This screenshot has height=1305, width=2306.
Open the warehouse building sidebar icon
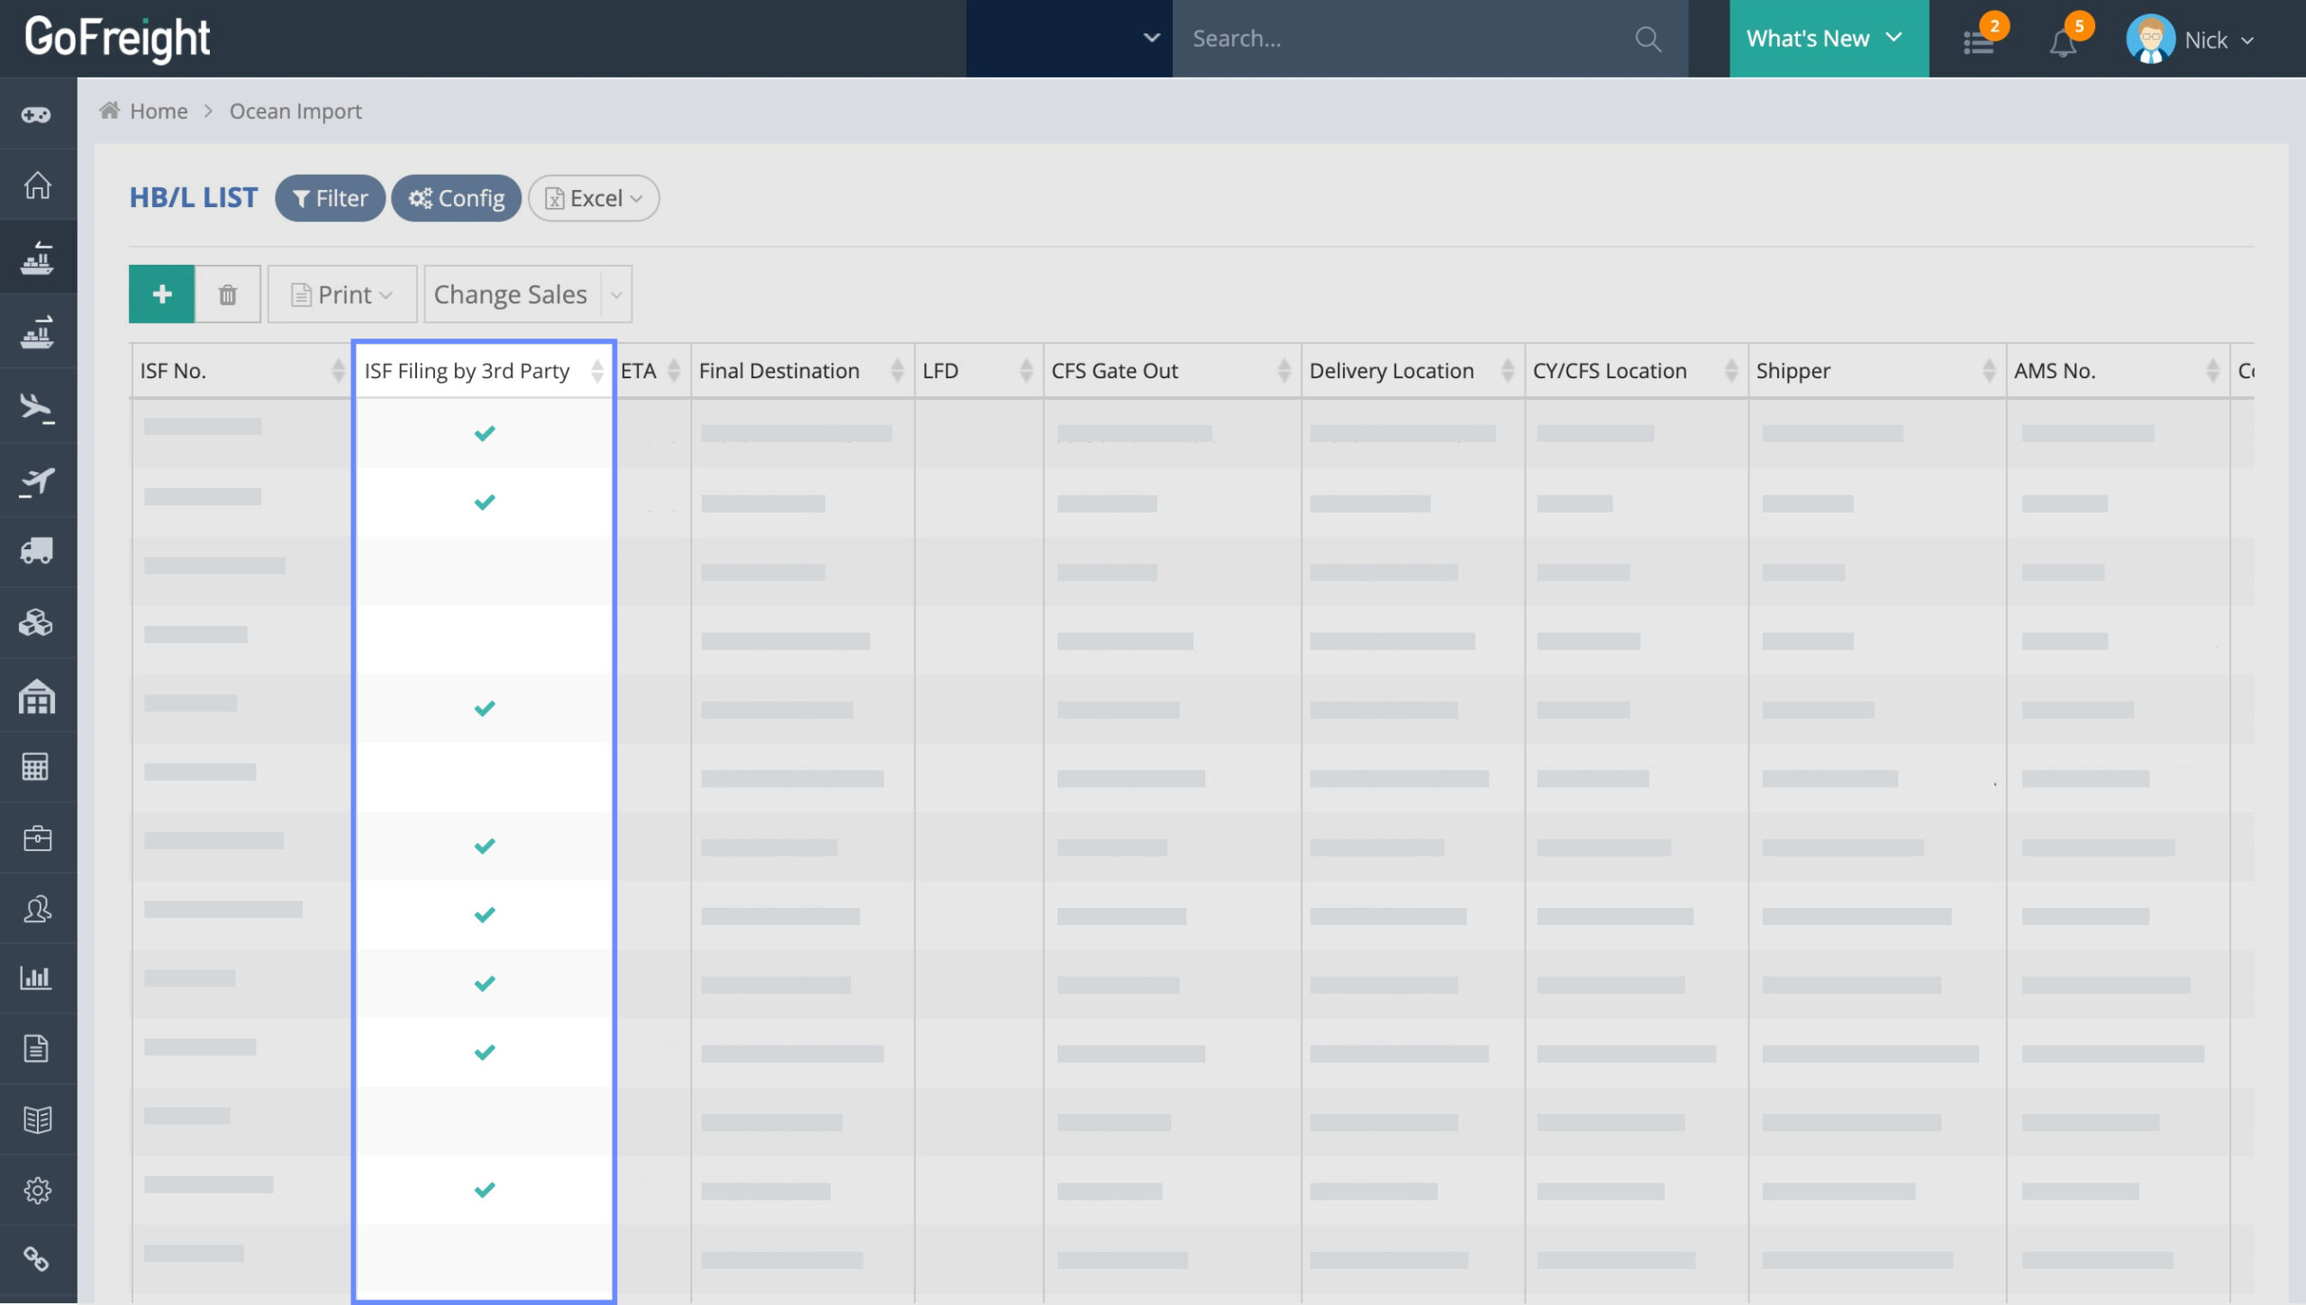click(37, 696)
